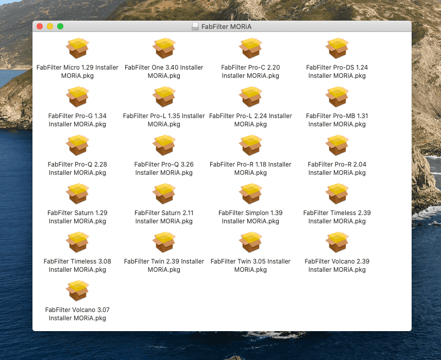Click the FabFilter Pro-R 2.04 file name label
Image resolution: width=441 pixels, height=360 pixels.
tap(337, 169)
